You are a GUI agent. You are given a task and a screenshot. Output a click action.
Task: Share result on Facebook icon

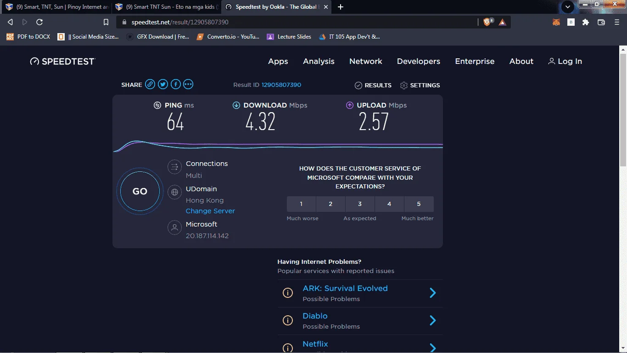point(176,85)
